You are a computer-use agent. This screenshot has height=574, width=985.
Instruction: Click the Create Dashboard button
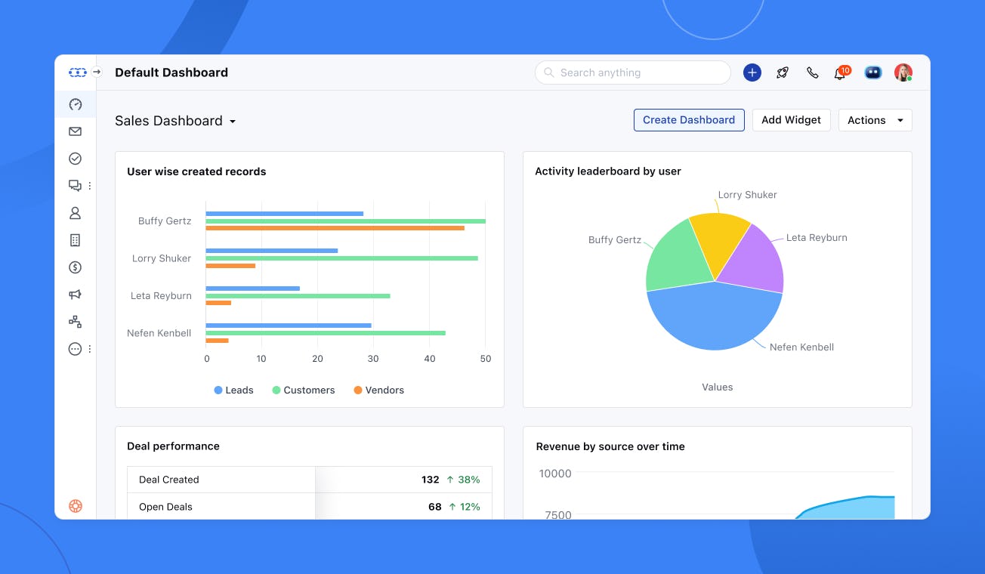688,119
